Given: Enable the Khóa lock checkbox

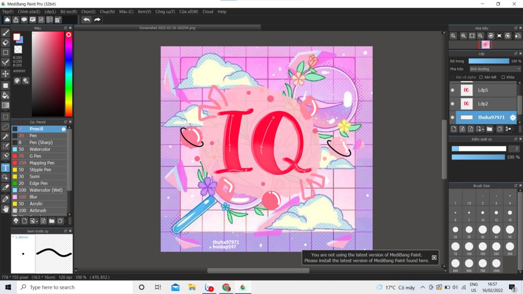Looking at the screenshot, I should click(x=503, y=78).
